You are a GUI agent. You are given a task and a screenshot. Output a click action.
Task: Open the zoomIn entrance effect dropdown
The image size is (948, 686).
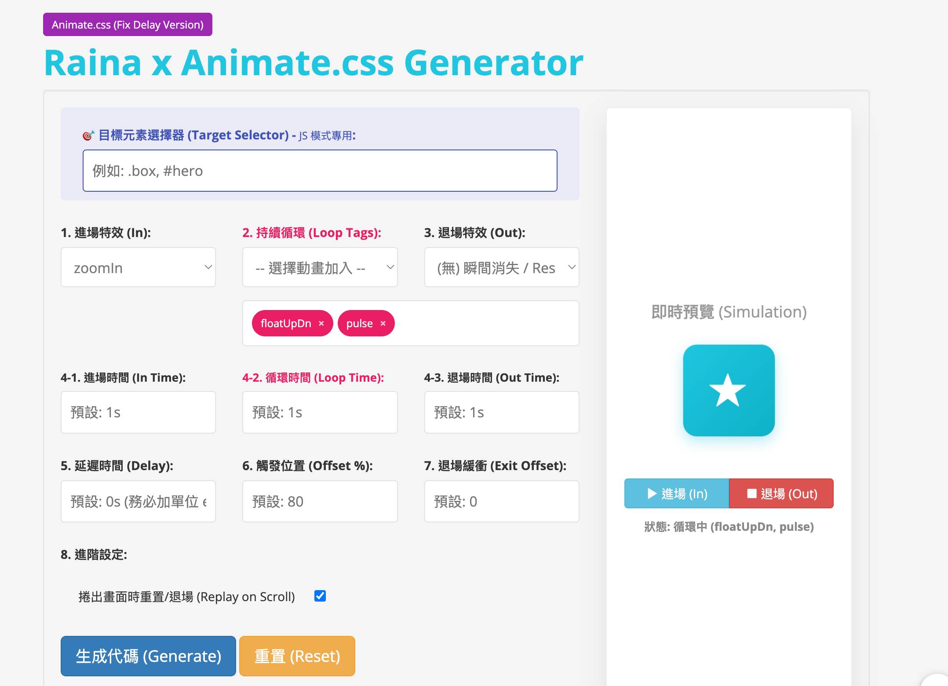click(138, 267)
